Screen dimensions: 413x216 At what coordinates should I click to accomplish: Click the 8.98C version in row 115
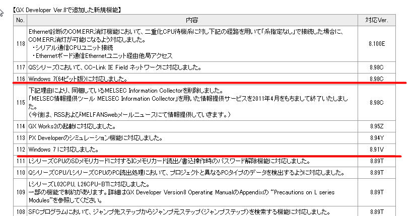point(377,102)
